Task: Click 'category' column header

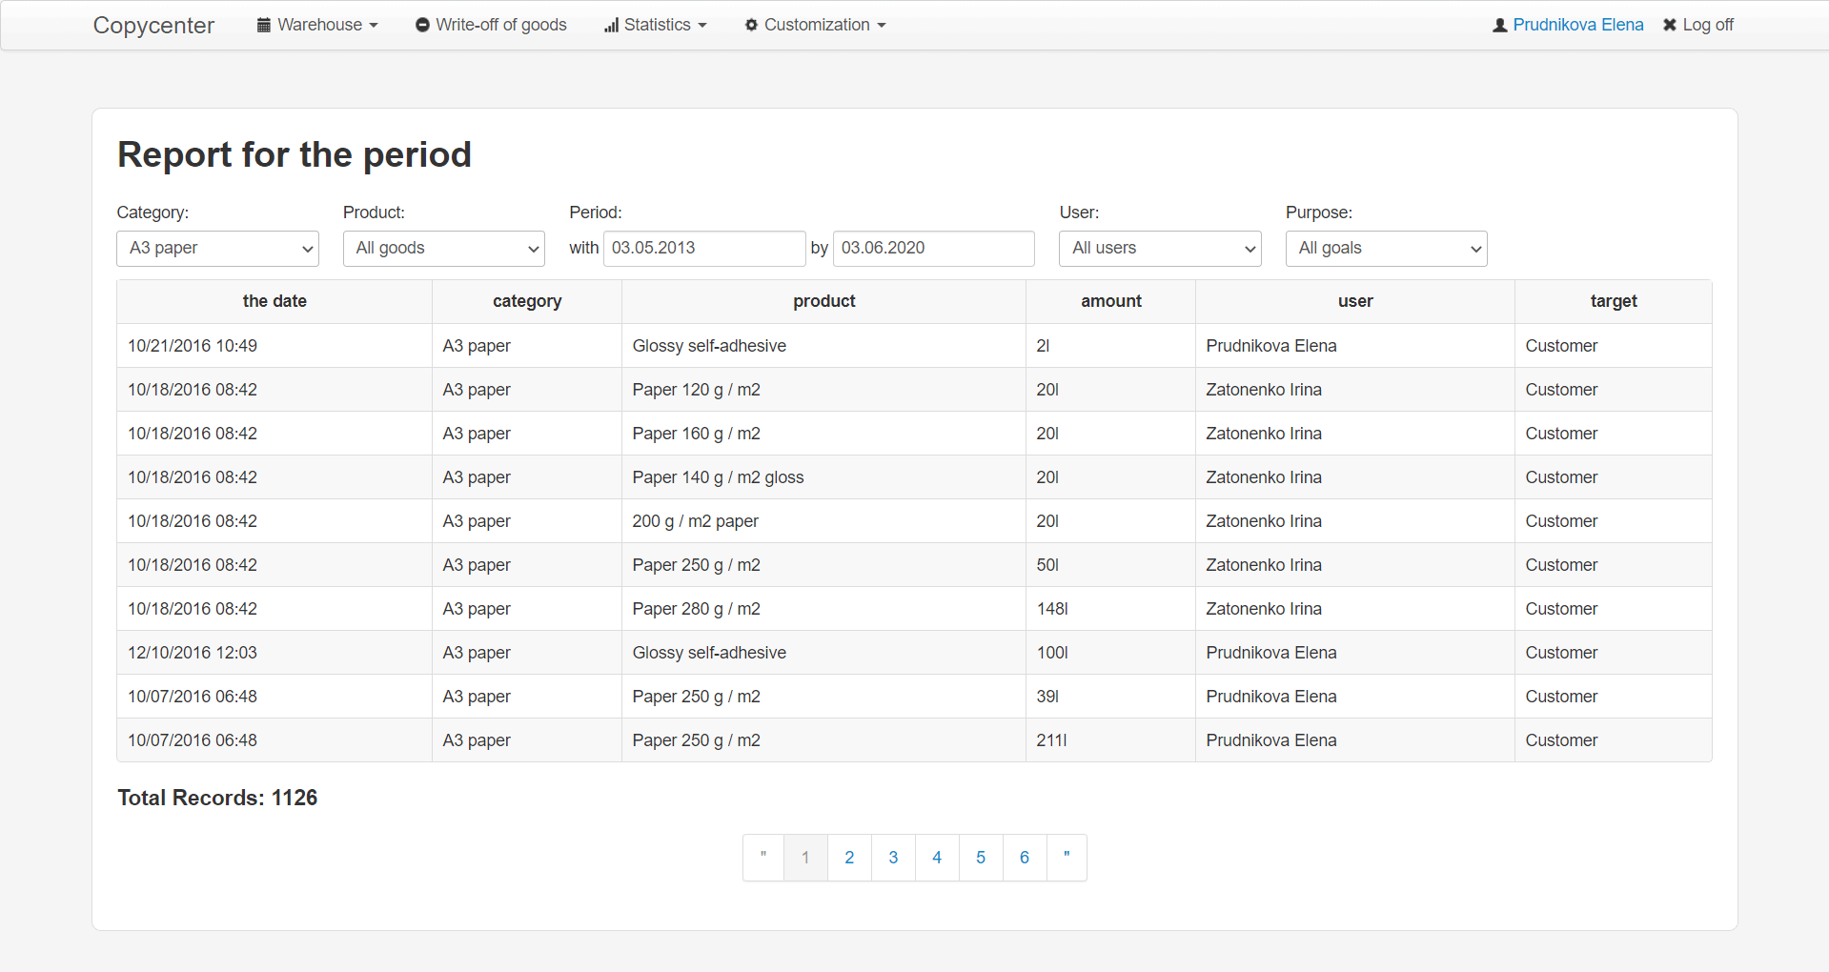Action: (527, 301)
